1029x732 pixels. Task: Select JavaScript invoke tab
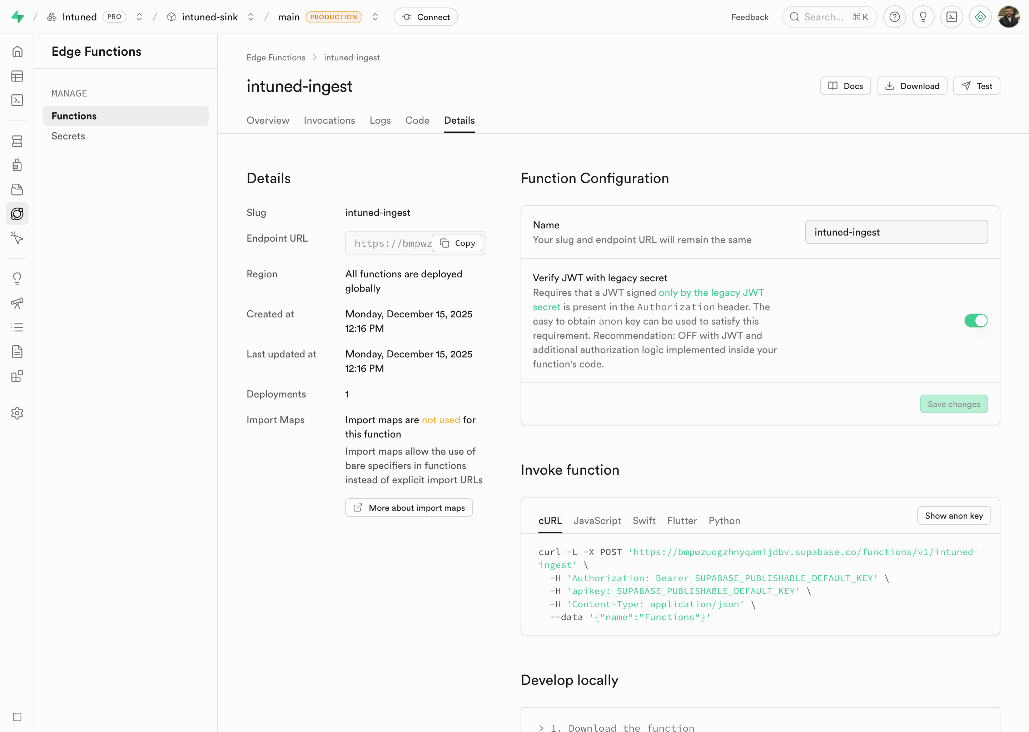(597, 521)
